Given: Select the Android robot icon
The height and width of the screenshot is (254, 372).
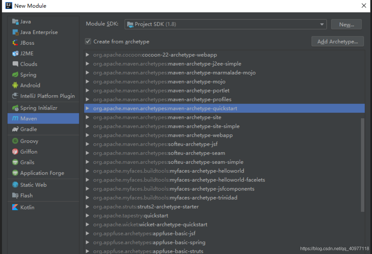Looking at the screenshot, I should pyautogui.click(x=15, y=85).
